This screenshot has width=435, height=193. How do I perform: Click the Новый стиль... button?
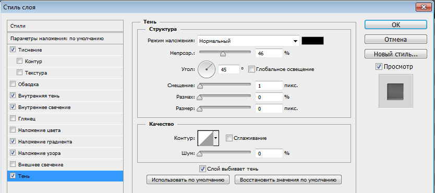click(396, 54)
